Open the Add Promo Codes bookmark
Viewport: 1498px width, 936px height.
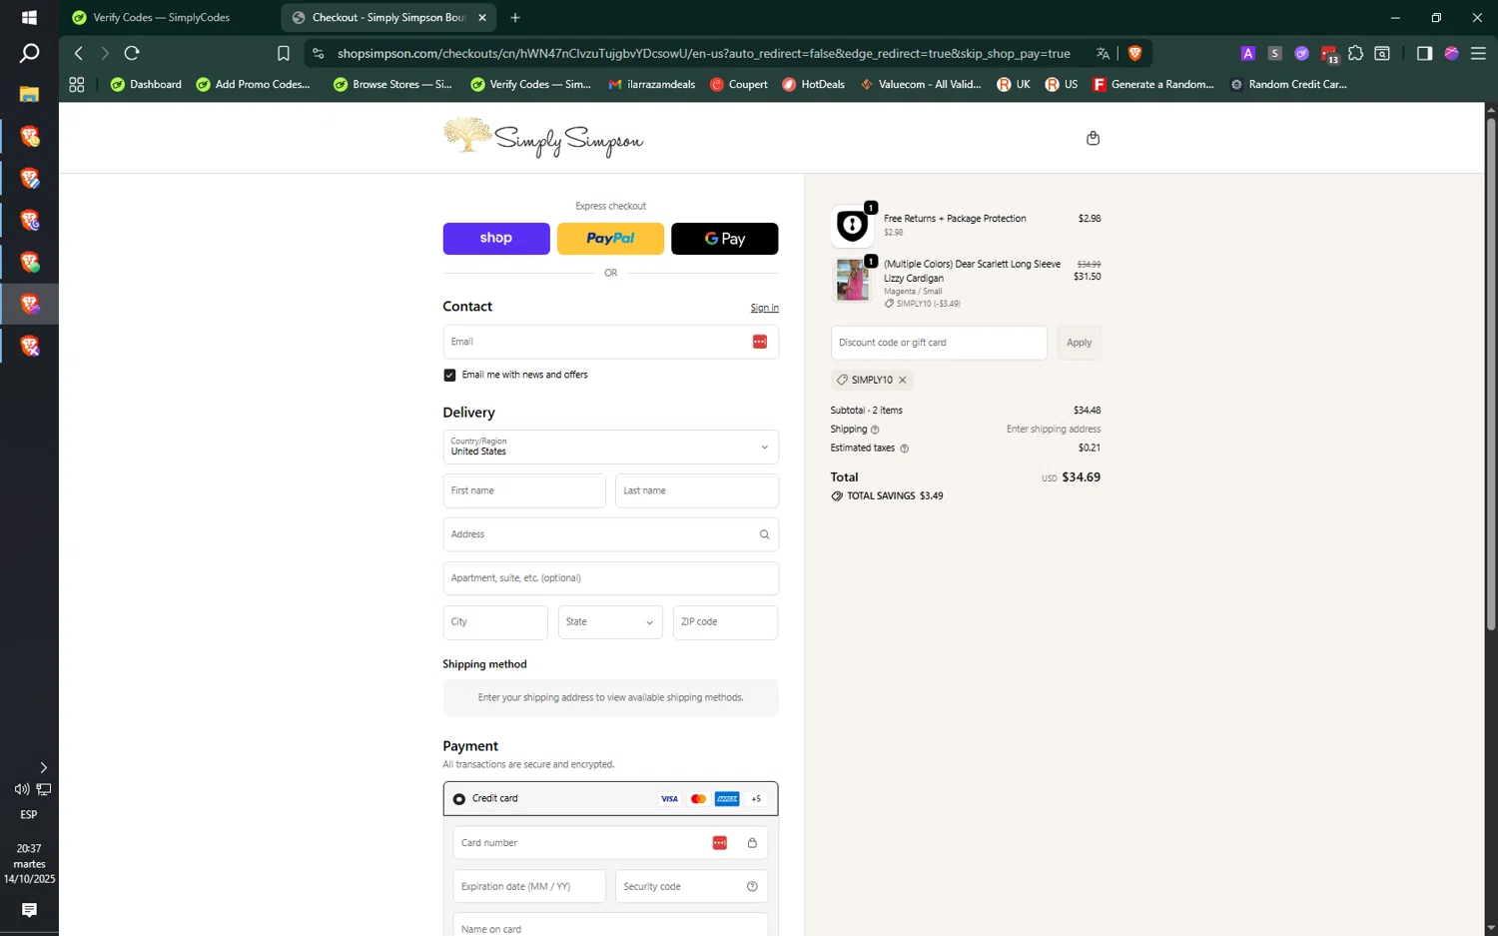click(x=254, y=85)
